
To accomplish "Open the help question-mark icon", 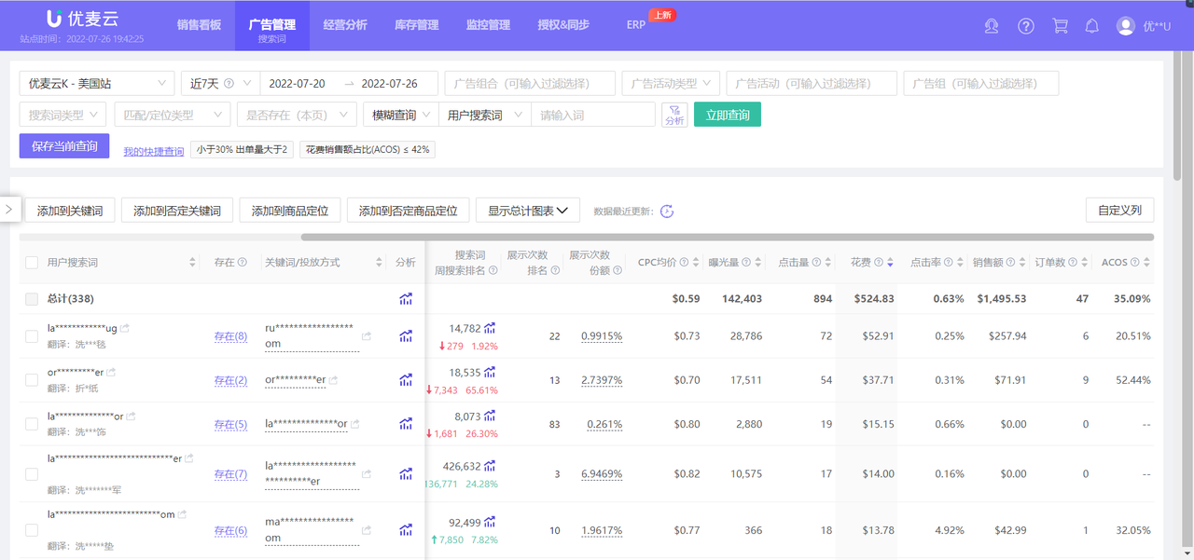I will 1026,26.
